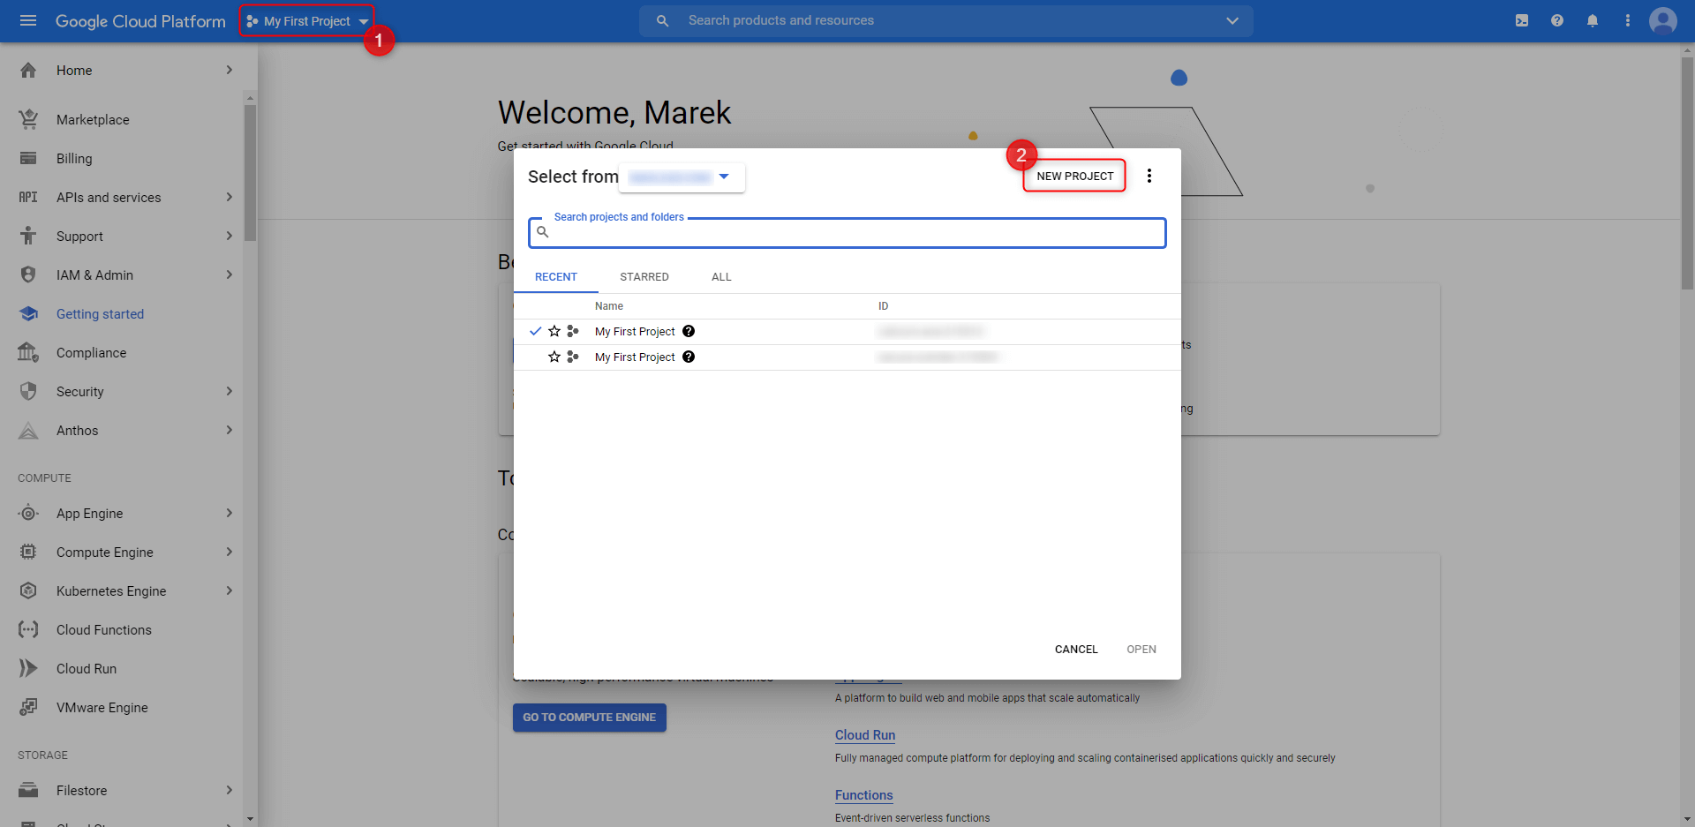Click the sidebar vertical scrollbar thumb

(x=250, y=172)
